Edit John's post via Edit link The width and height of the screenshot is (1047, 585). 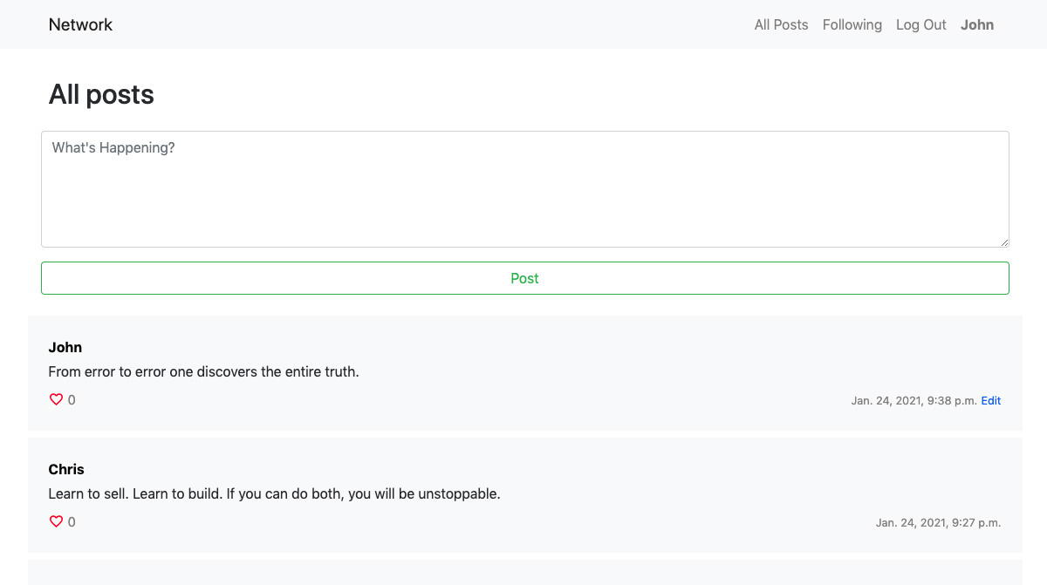(x=990, y=401)
